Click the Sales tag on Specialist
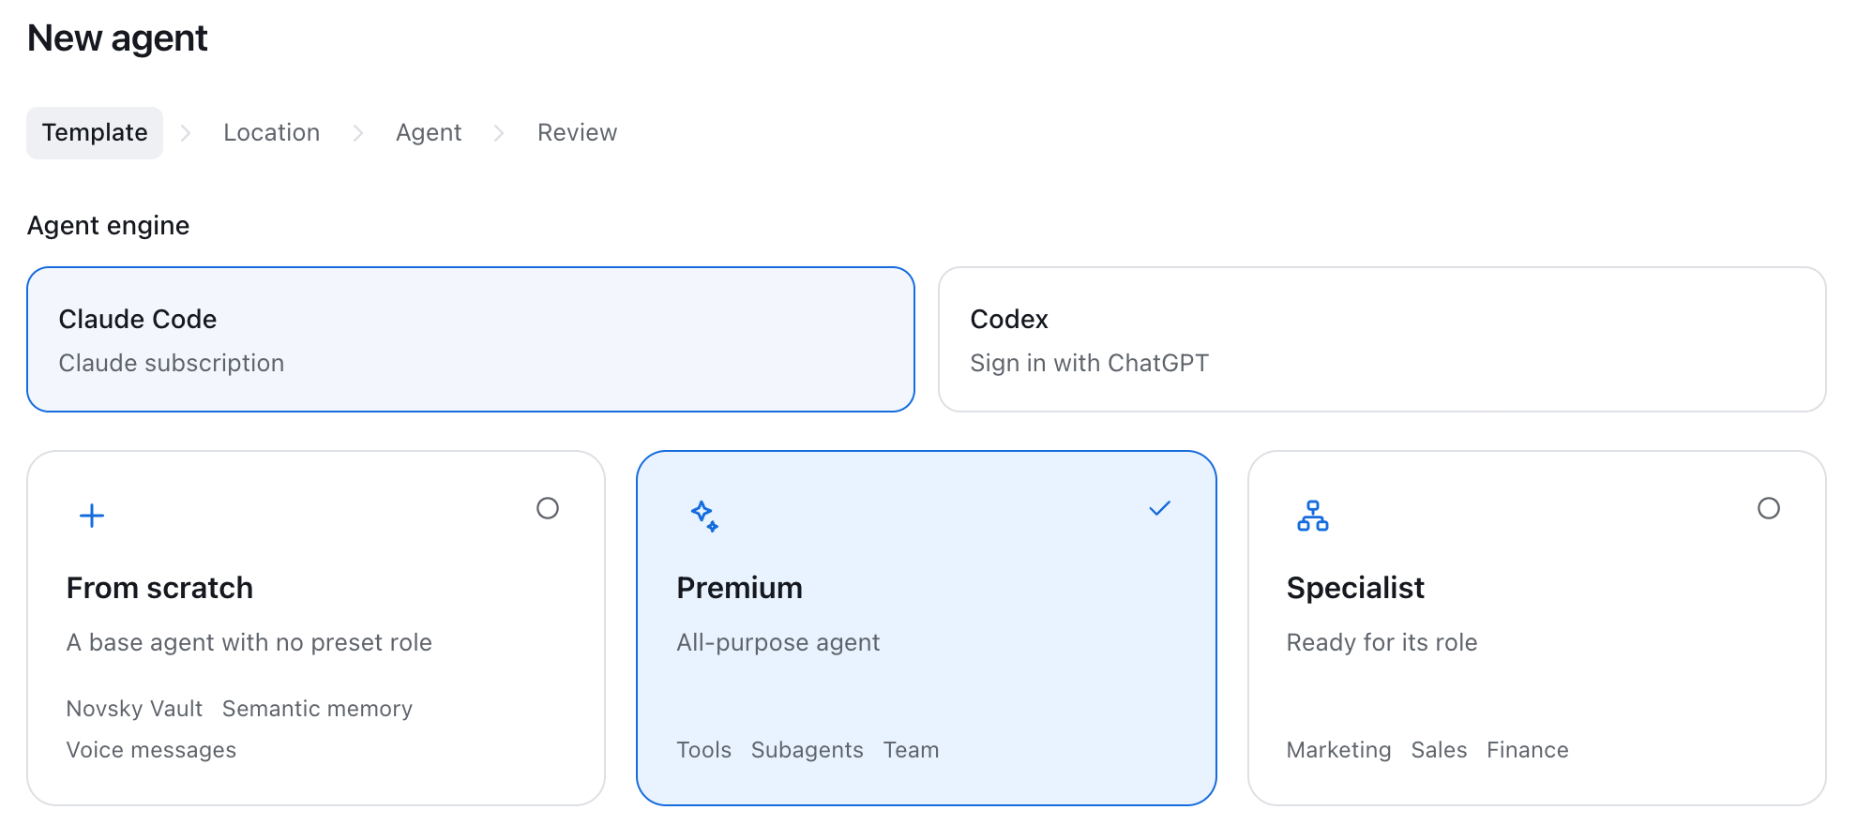Image resolution: width=1857 pixels, height=825 pixels. tap(1440, 750)
